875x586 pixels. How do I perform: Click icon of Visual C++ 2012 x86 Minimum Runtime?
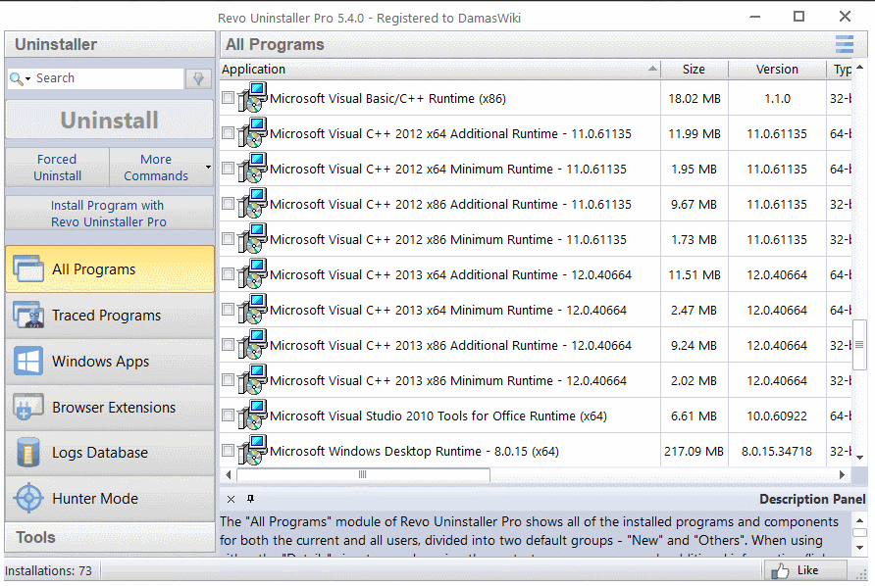tap(252, 239)
